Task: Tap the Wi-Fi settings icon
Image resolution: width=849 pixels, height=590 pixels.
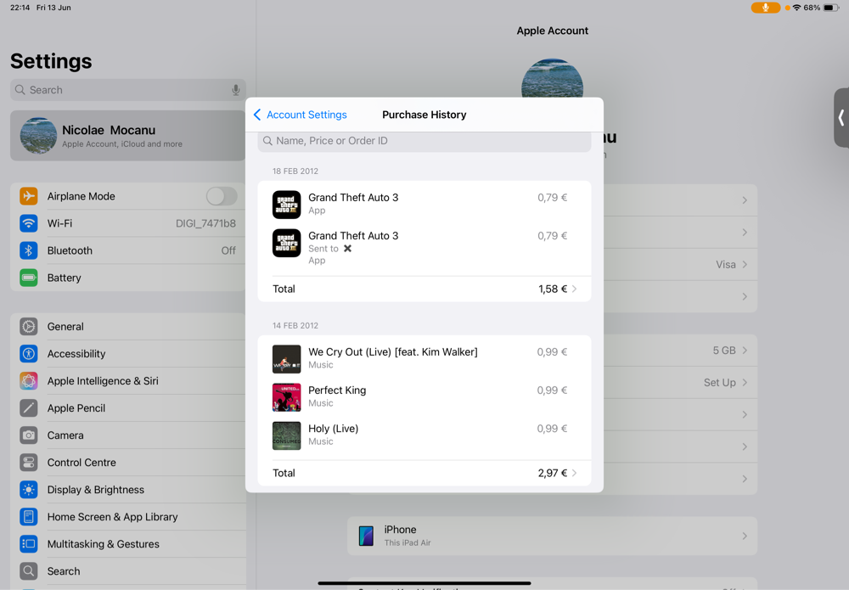Action: [x=29, y=223]
